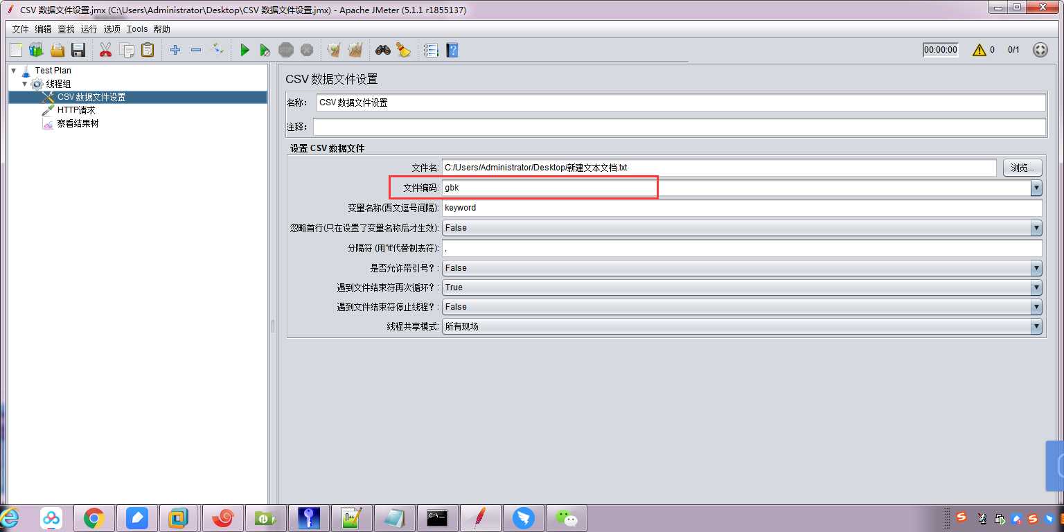The width and height of the screenshot is (1064, 532).
Task: Click the remote engines round icon at top right
Action: pos(1040,50)
